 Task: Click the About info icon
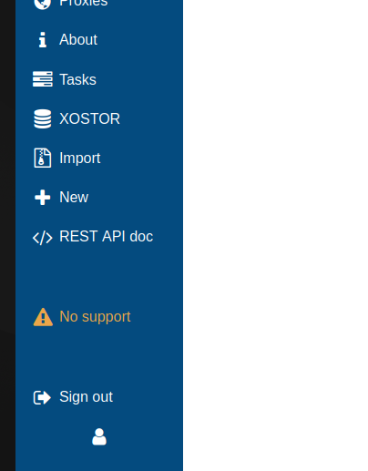pos(43,40)
